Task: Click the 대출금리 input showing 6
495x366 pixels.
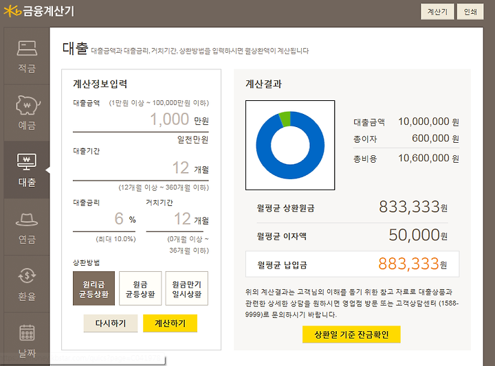Action: [104, 219]
